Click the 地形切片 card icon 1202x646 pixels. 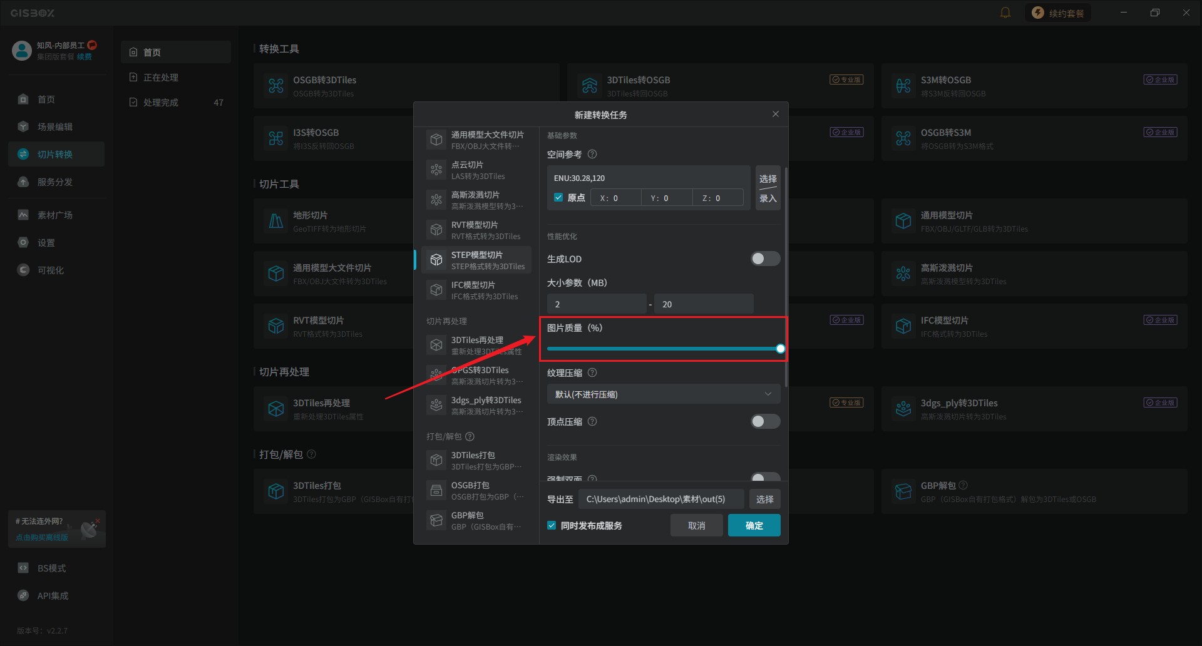click(276, 221)
